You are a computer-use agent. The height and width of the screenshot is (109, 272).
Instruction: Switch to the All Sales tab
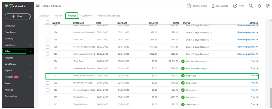pyautogui.click(x=58, y=16)
